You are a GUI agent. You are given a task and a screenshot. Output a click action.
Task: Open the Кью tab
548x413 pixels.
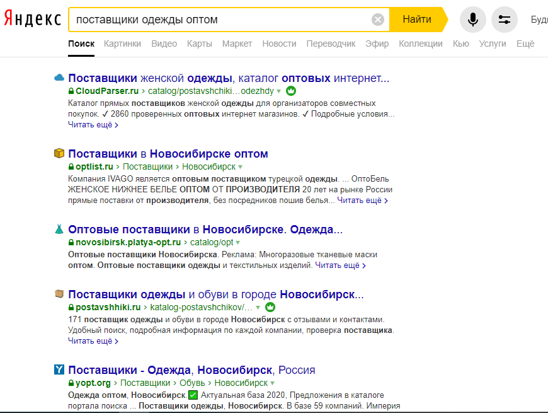click(460, 44)
